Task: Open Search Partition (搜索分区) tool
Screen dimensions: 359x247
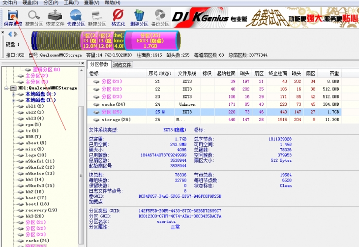Action: 34,18
